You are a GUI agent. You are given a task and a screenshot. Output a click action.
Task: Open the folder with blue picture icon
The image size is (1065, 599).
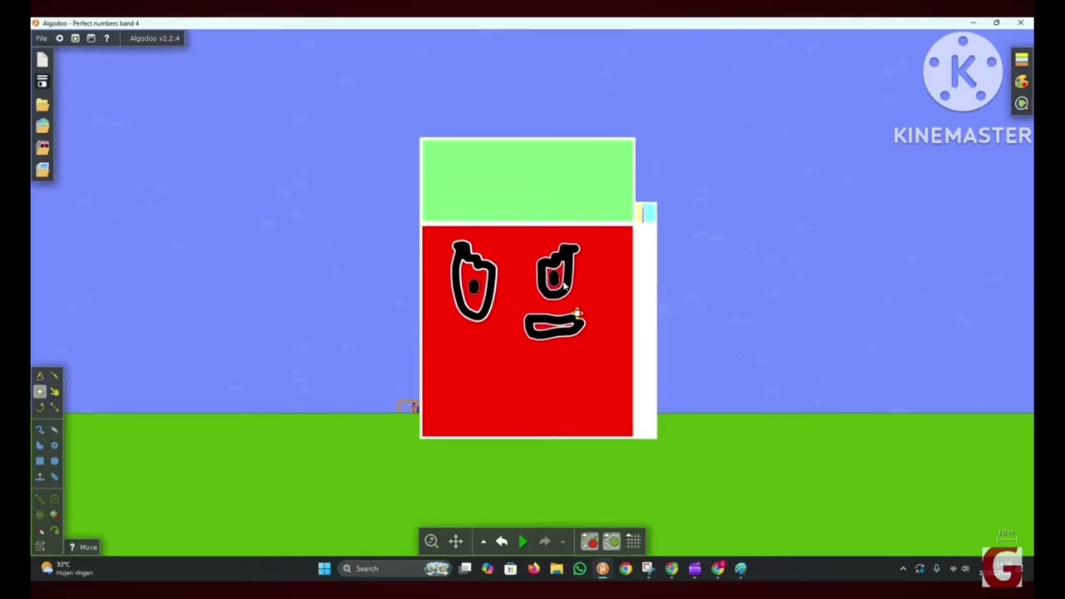[42, 169]
